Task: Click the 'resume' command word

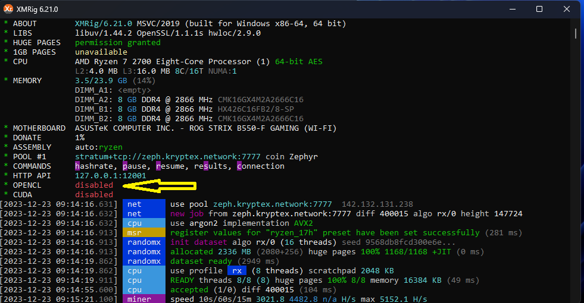Action: point(170,166)
